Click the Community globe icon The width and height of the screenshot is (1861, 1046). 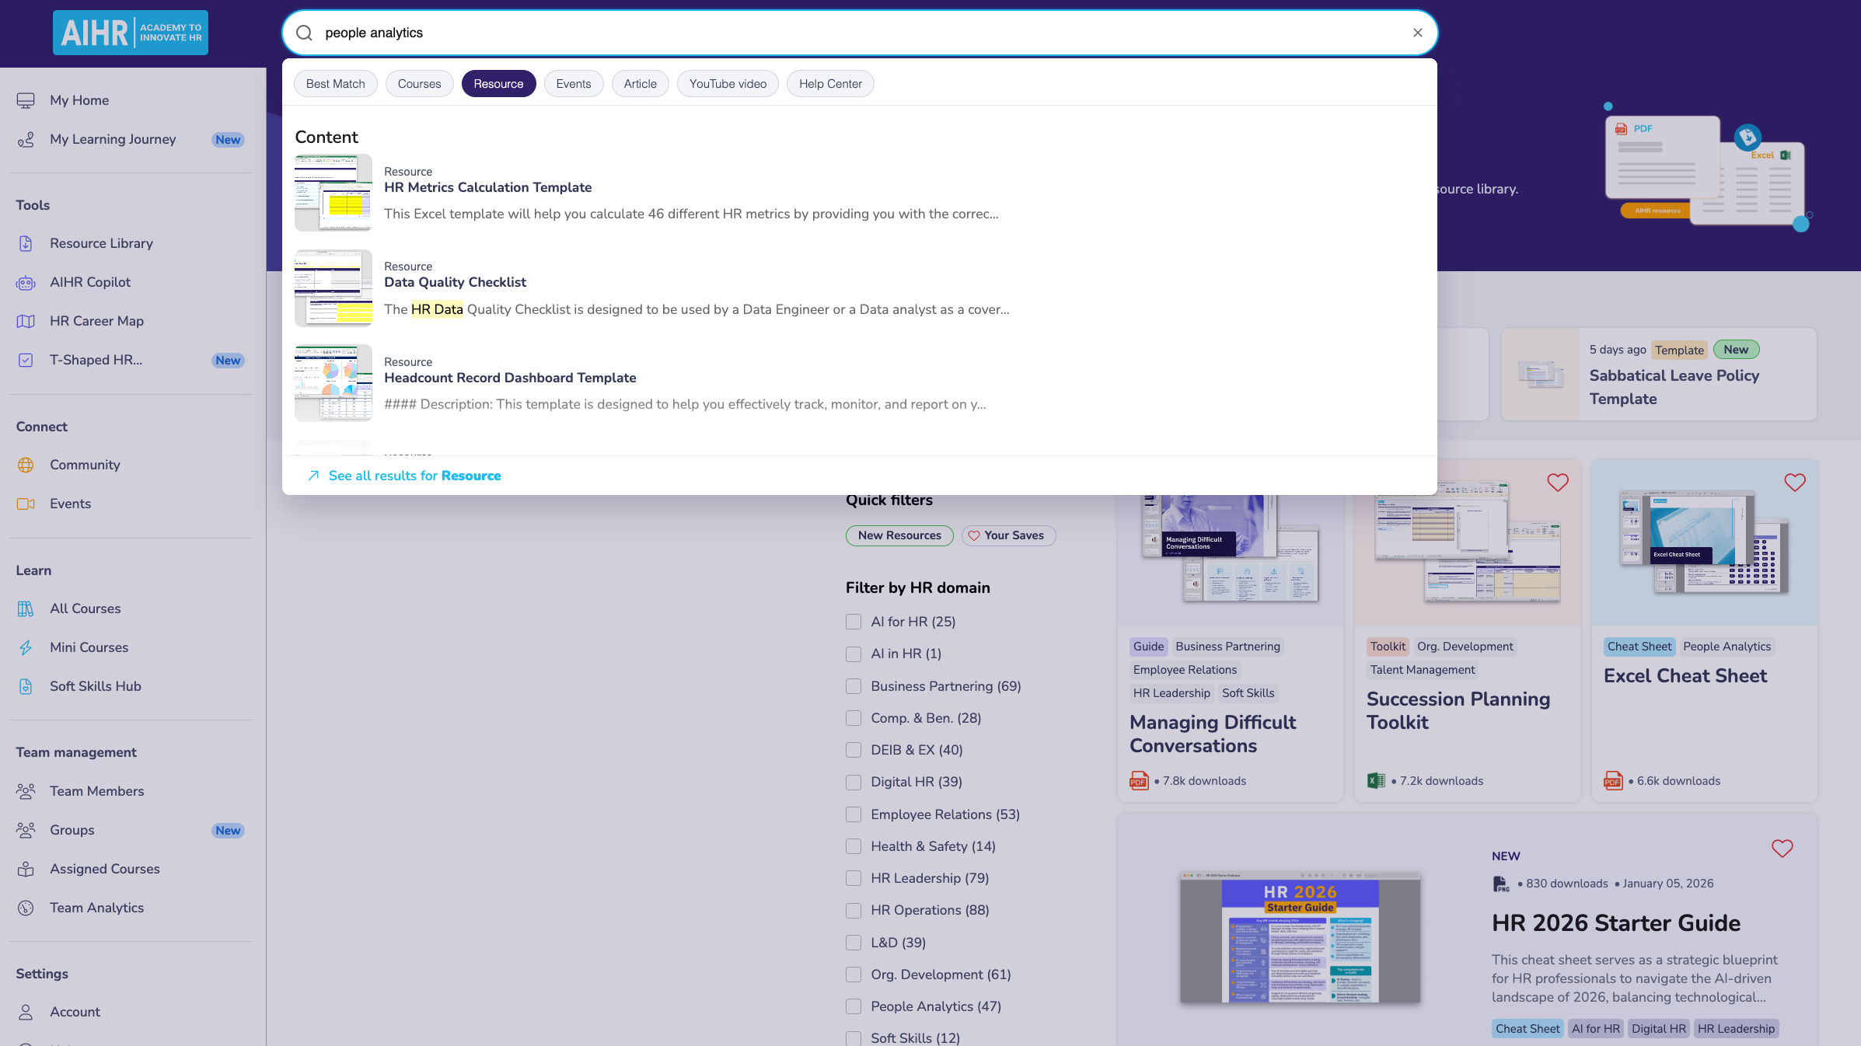pyautogui.click(x=26, y=465)
